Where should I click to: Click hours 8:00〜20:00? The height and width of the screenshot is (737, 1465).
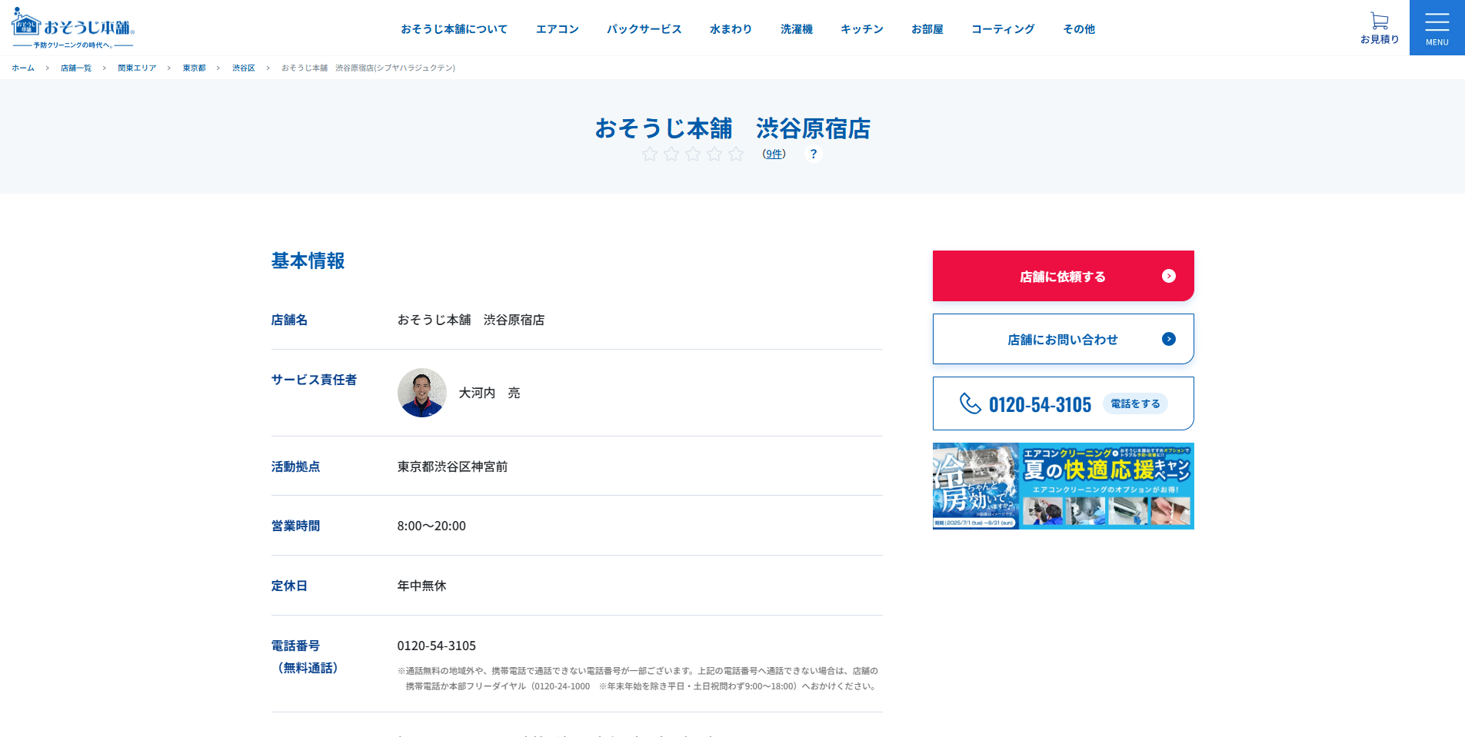431,526
